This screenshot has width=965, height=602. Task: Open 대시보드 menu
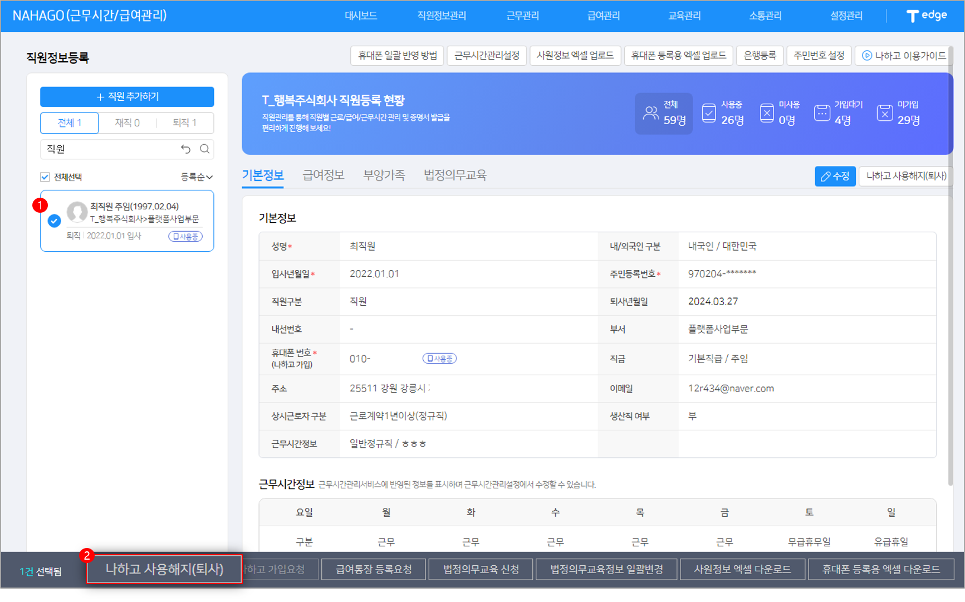tap(361, 16)
